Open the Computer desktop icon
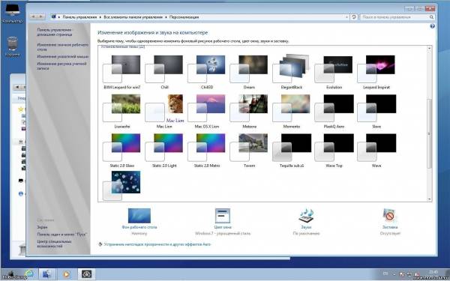The image size is (450, 281). click(12, 13)
